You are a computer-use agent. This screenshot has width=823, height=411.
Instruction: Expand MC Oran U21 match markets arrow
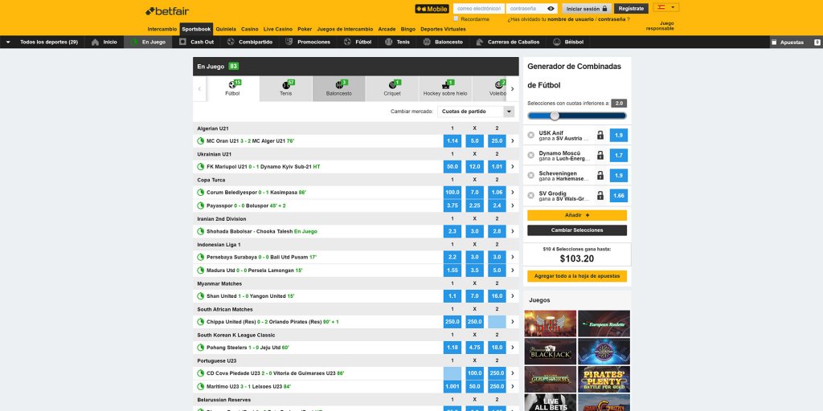pyautogui.click(x=513, y=141)
